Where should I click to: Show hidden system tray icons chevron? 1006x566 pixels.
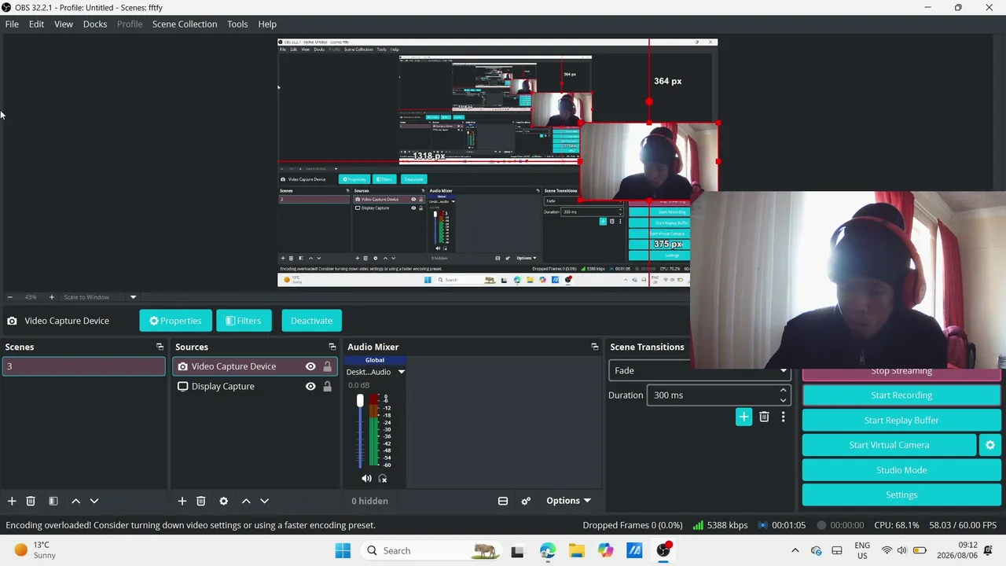pyautogui.click(x=795, y=551)
